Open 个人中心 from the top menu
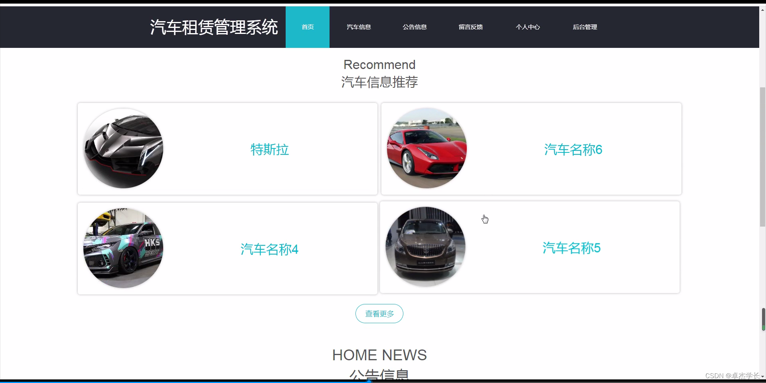 pos(527,27)
